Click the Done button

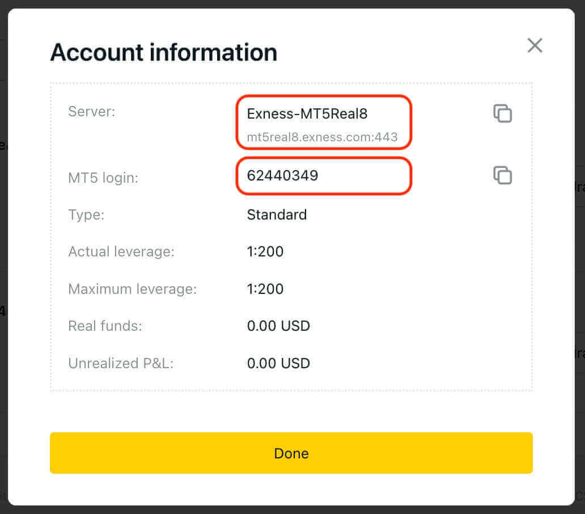(x=291, y=453)
